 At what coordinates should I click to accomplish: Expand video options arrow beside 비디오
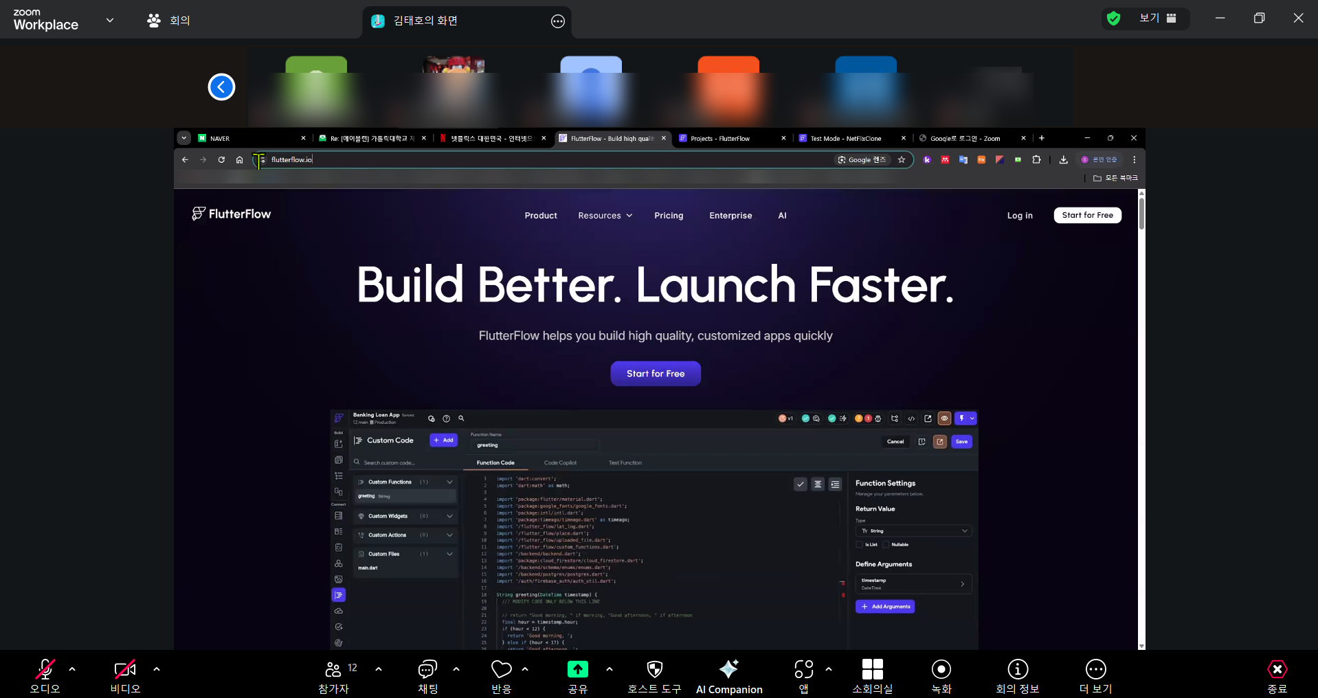point(157,668)
